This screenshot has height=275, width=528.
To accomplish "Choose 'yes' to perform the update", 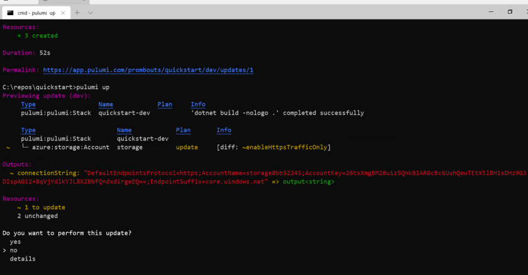I will [x=15, y=242].
